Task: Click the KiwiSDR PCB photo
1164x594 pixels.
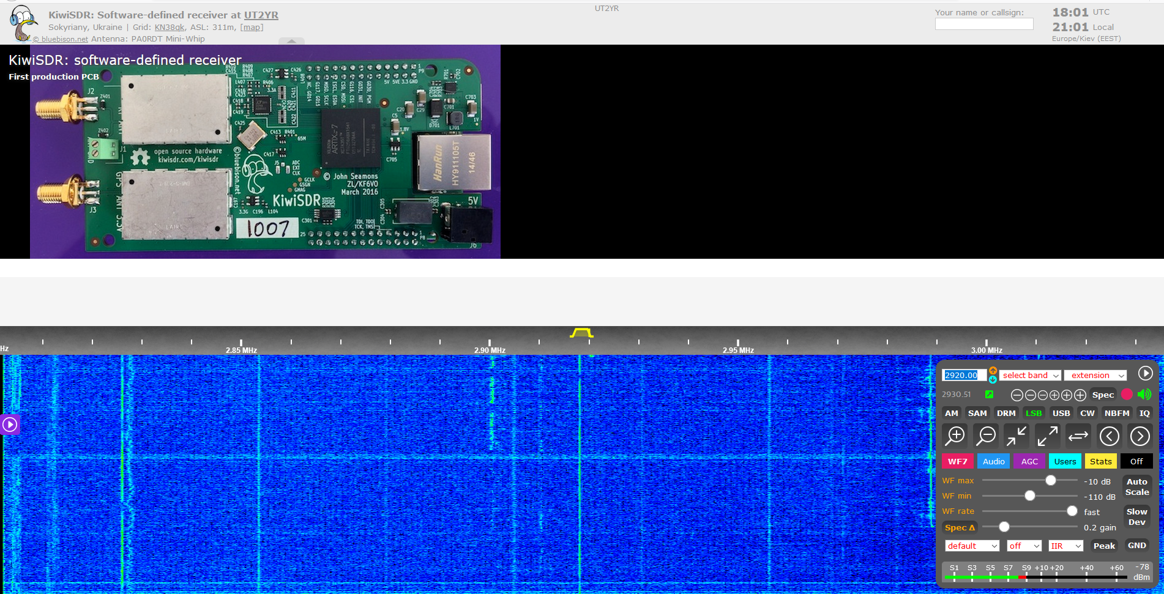Action: 265,152
